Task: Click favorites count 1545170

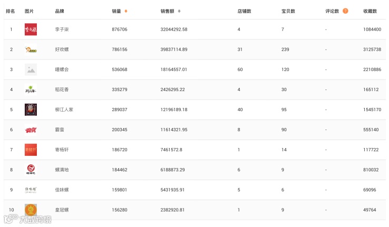Action: 372,110
